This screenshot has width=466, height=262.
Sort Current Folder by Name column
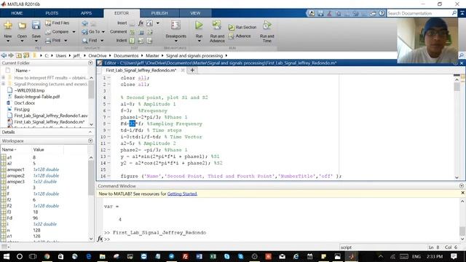(23, 71)
